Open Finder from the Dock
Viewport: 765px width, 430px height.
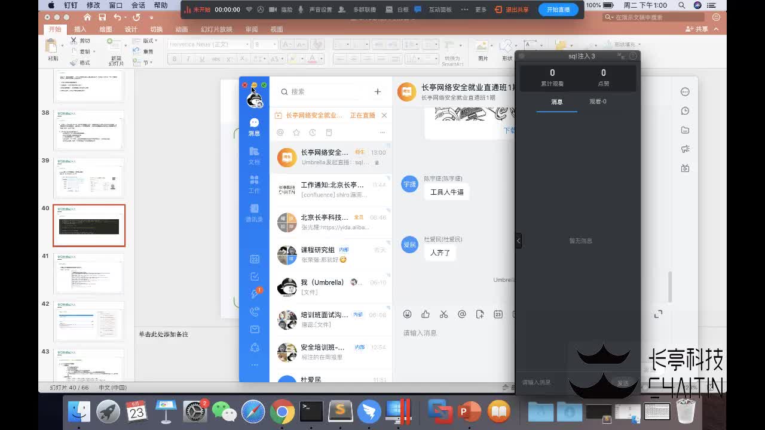(x=79, y=411)
